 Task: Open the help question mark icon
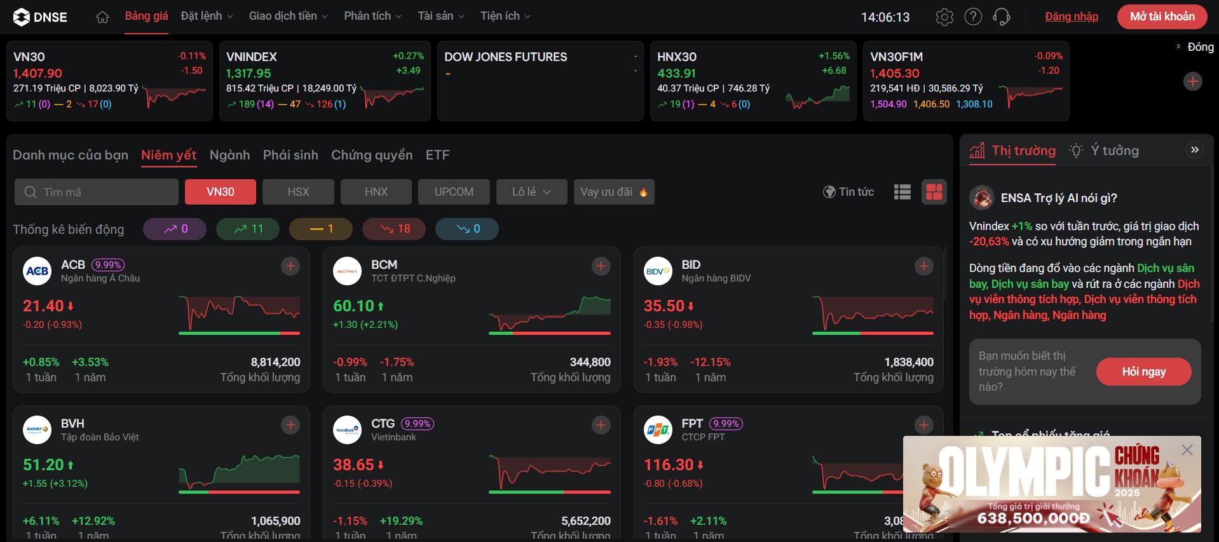[973, 17]
